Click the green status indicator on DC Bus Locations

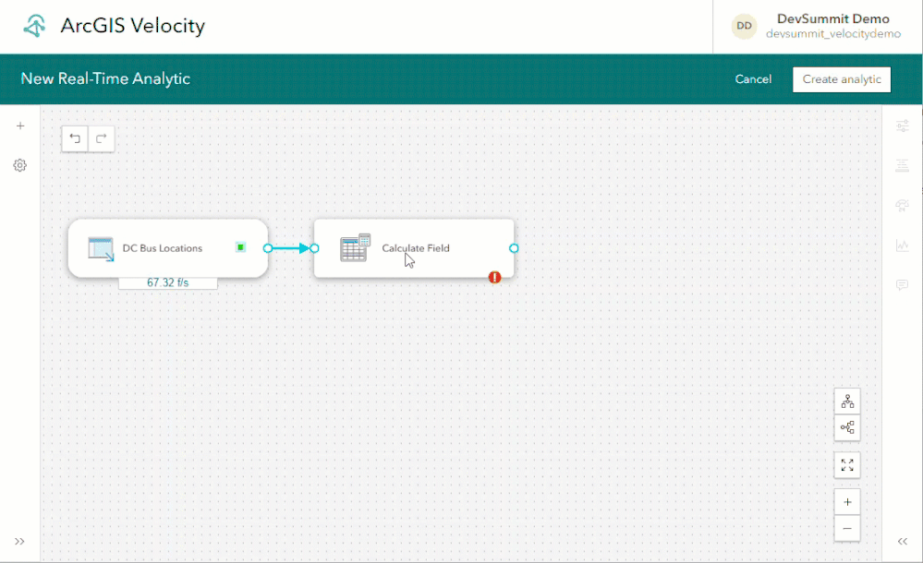pos(241,247)
